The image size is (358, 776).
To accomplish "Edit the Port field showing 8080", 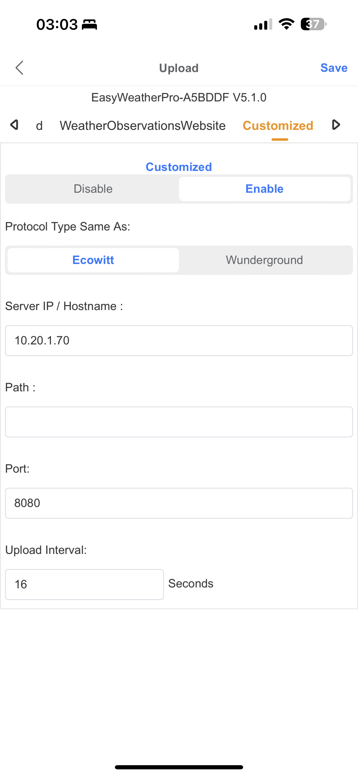I will [179, 503].
